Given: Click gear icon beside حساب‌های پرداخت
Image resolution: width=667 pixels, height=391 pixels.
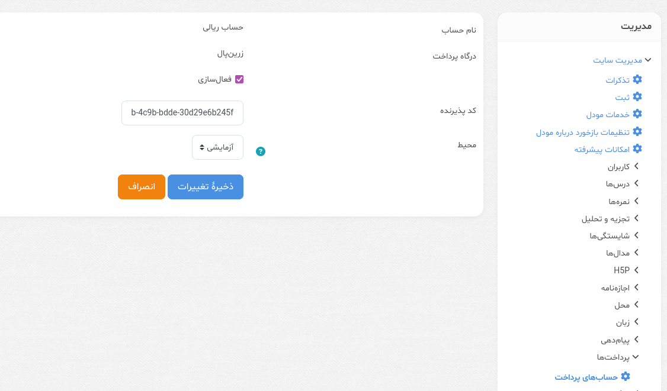Looking at the screenshot, I should [626, 377].
